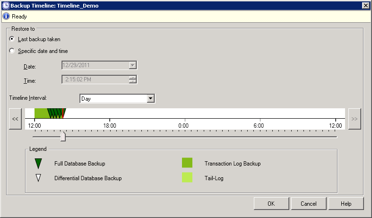Image resolution: width=372 pixels, height=218 pixels.
Task: Click the Tail-Log legend color swatch
Action: [x=187, y=178]
